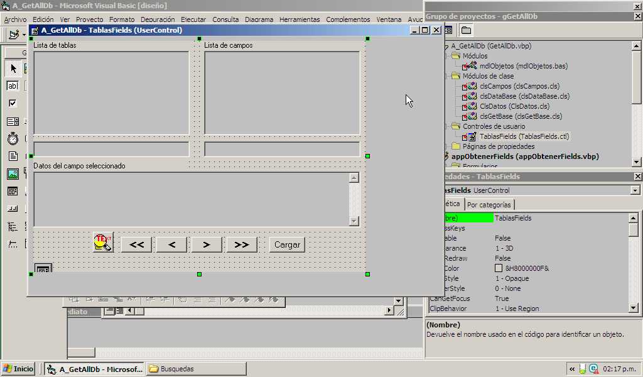Click project explorer scroll up arrow
Viewport: 643px width, 377px height.
tap(636, 46)
